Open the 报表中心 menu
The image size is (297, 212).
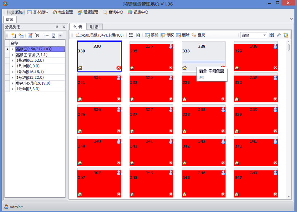(x=138, y=12)
